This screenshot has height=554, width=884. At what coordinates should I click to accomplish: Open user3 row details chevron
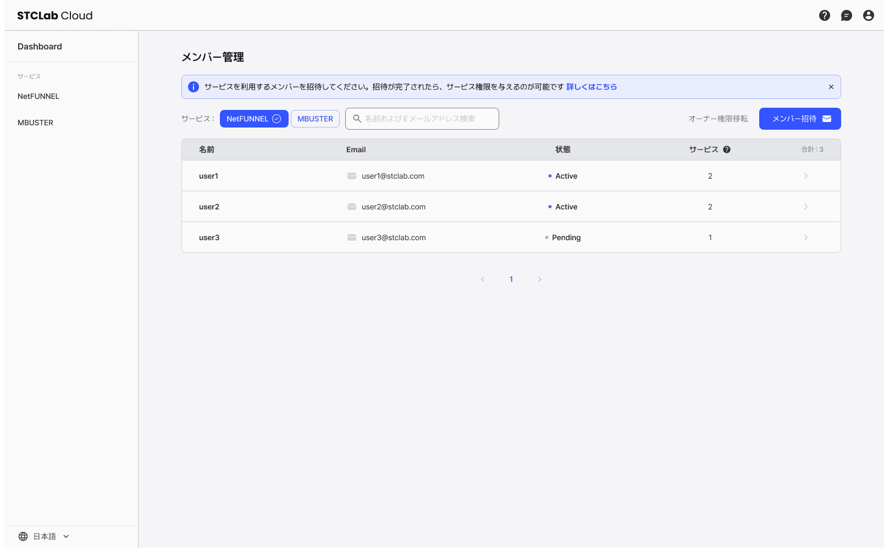805,237
